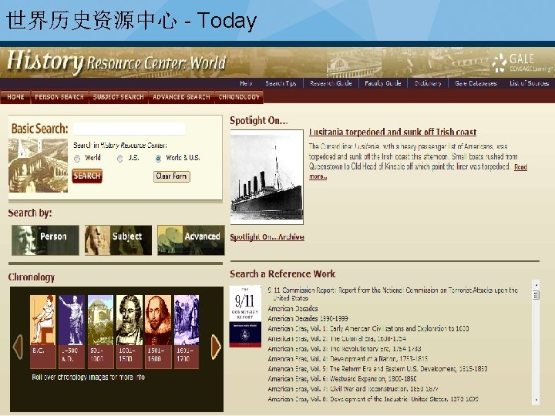
Task: Select the 501–1000 chronology image
Action: (x=100, y=320)
